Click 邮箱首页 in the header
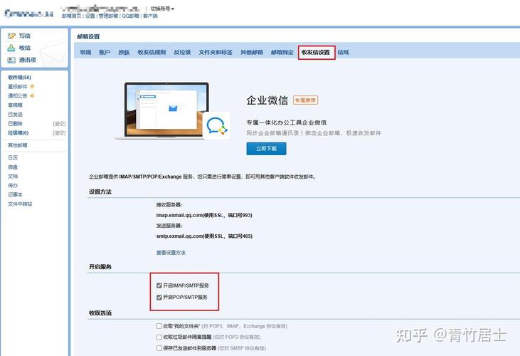520x356 pixels. click(x=71, y=16)
